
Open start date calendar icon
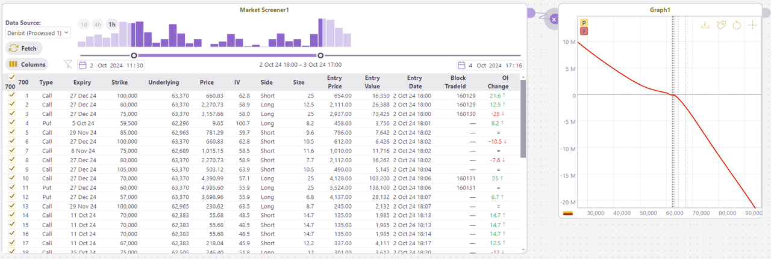83,66
